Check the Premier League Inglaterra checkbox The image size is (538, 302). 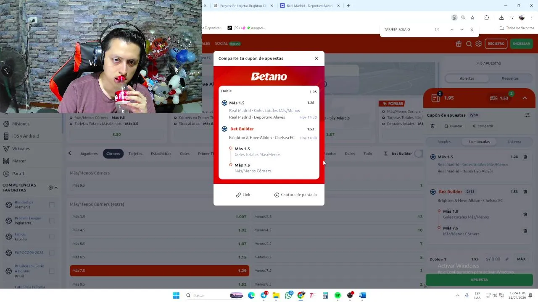pos(52,221)
